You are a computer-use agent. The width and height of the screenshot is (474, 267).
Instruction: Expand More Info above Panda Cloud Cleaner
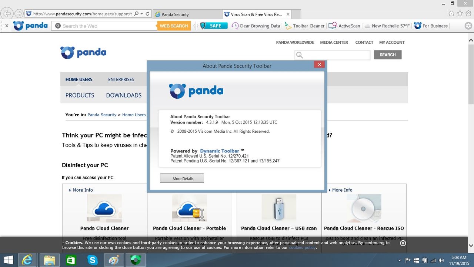81,190
